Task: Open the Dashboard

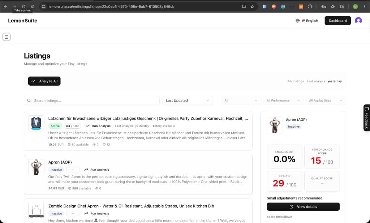Action: pyautogui.click(x=338, y=21)
